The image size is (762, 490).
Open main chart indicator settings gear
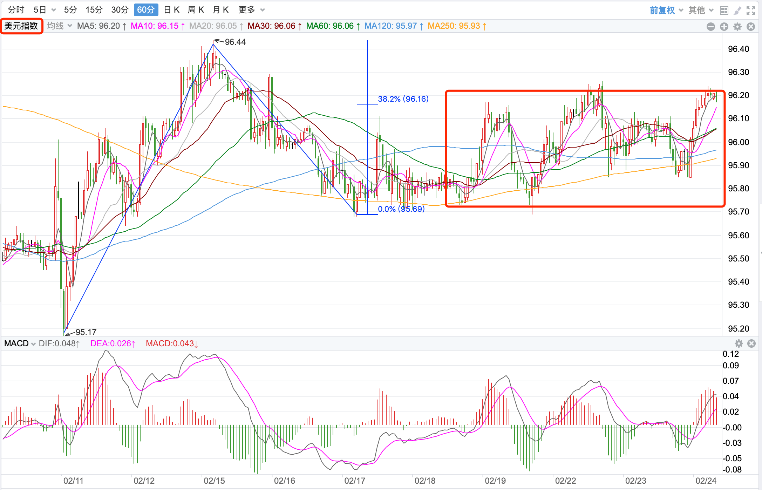point(737,27)
